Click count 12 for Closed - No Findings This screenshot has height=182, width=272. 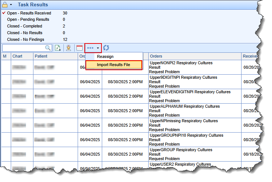click(65, 39)
